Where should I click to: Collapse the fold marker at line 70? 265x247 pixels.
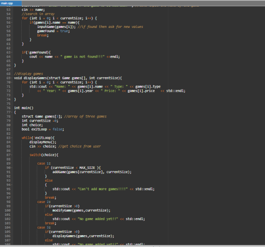[12, 82]
